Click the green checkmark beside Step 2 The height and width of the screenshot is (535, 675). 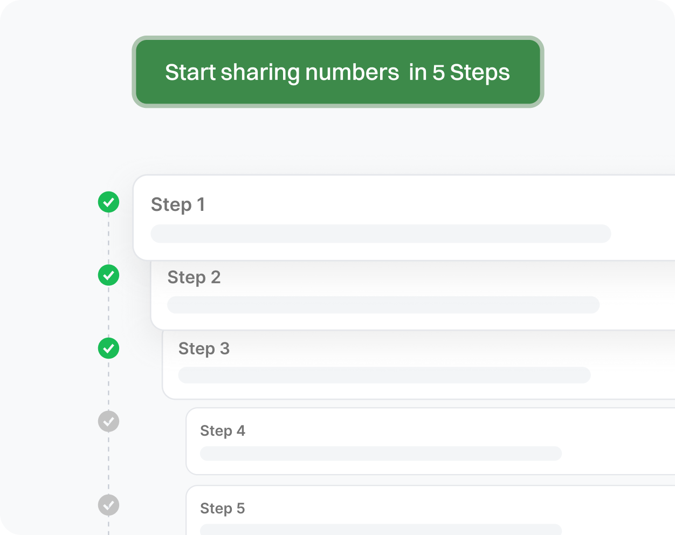(108, 275)
